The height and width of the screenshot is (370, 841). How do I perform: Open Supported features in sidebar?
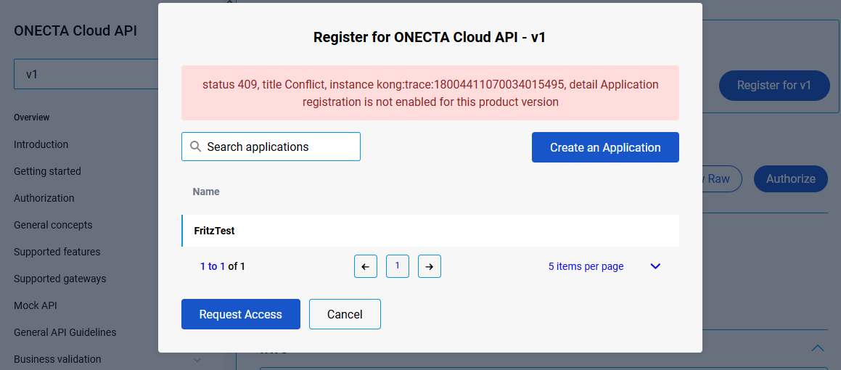click(x=57, y=252)
